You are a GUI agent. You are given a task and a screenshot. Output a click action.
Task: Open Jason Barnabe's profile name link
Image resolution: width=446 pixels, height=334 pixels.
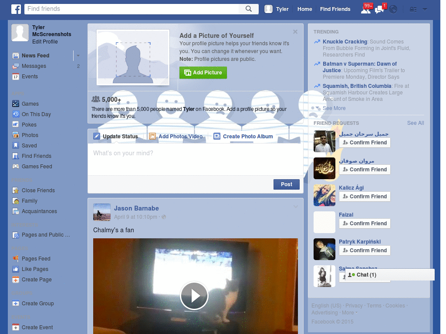[136, 208]
